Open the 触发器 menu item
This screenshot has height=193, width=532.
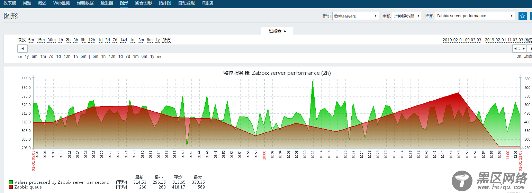click(107, 3)
